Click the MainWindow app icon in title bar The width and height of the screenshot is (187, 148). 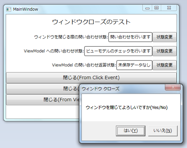point(8,9)
